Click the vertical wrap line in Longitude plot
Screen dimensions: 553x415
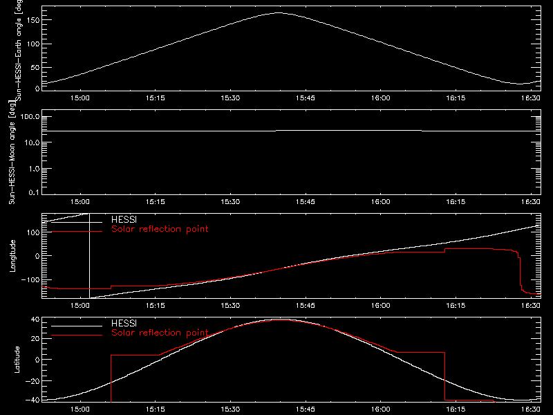tap(90, 256)
